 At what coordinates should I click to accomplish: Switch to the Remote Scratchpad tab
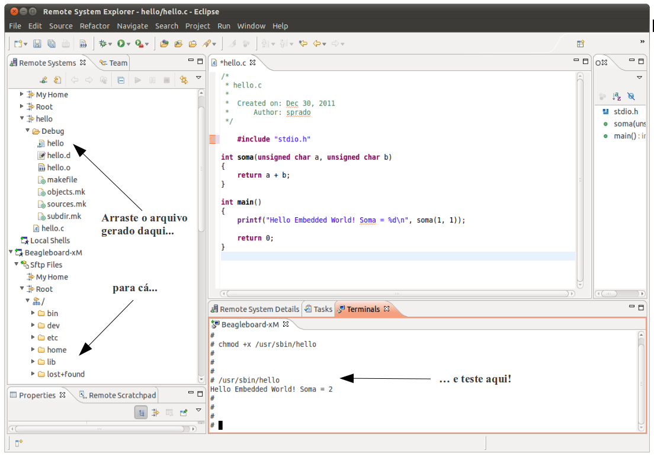coord(118,395)
